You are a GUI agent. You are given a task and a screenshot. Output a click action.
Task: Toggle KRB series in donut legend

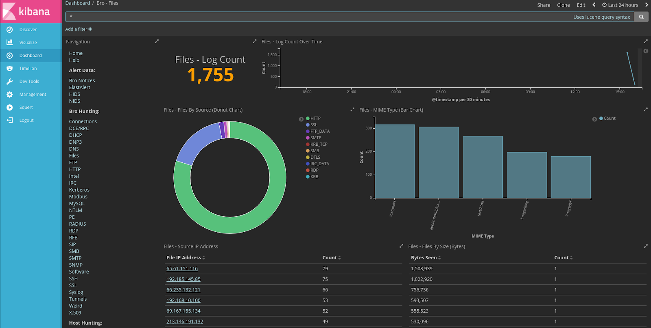click(x=312, y=177)
